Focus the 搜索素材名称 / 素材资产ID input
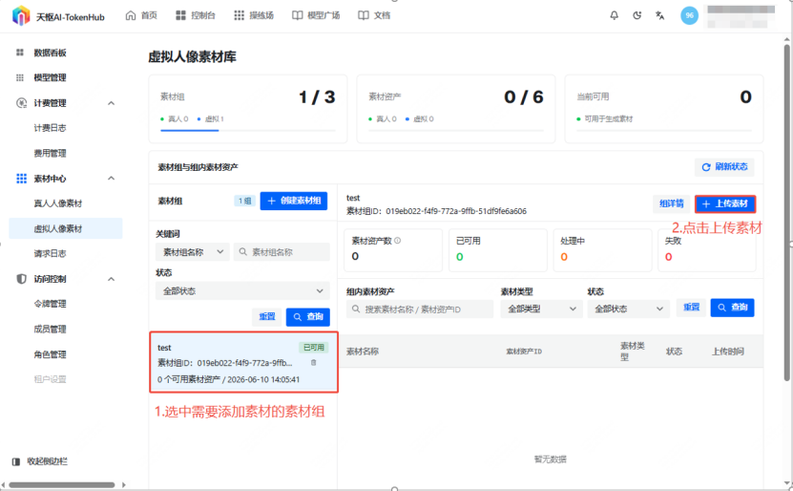The width and height of the screenshot is (793, 491). 420,309
